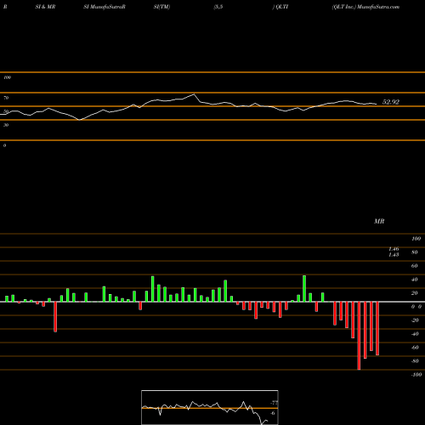Click the MR panel title label
The height and width of the screenshot is (425, 425).
pyautogui.click(x=379, y=221)
